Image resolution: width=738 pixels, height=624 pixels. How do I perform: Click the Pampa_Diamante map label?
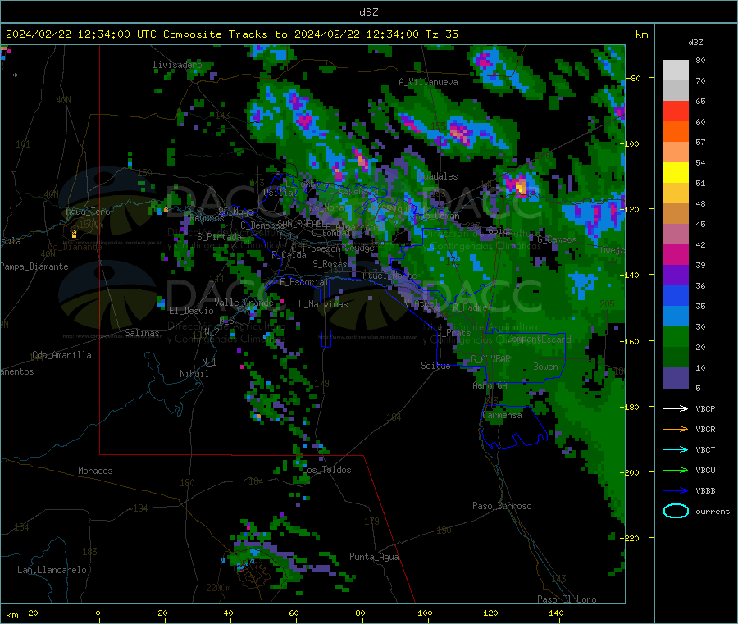click(34, 266)
